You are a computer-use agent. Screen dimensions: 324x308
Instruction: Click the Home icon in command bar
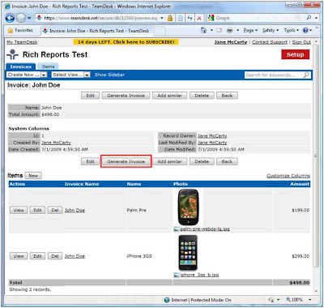click(203, 30)
